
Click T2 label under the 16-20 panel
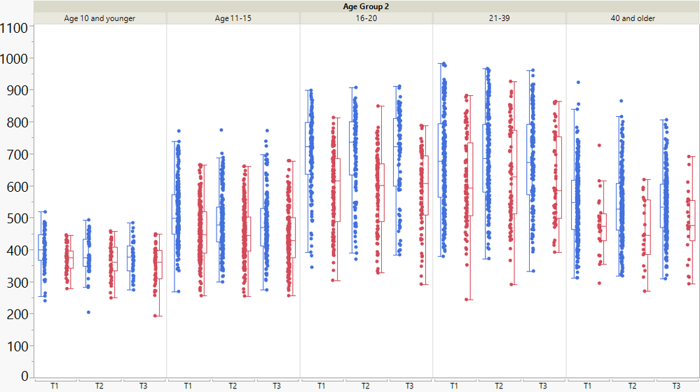click(366, 386)
